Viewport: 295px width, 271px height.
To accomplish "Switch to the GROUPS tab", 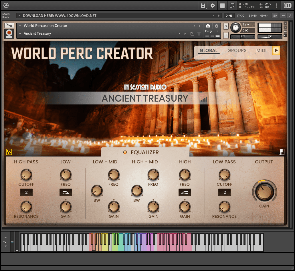I will [237, 50].
